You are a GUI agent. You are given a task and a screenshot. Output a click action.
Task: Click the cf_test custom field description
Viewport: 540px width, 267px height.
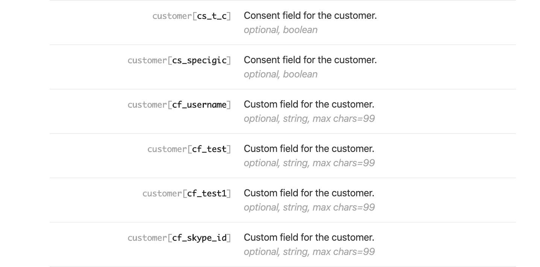pos(309,149)
